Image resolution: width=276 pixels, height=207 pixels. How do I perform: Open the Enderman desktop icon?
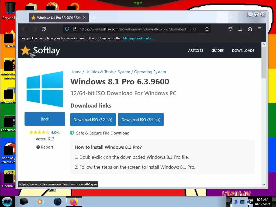pos(9,123)
